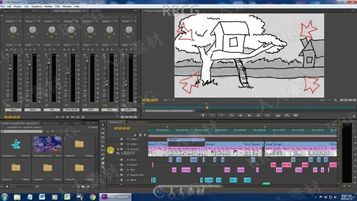This screenshot has width=357, height=201.
Task: Enable record on Dawid se Ma track
Action: click(73, 50)
